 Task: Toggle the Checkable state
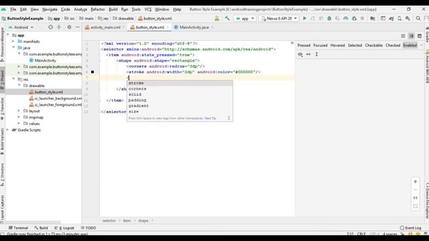(x=374, y=46)
